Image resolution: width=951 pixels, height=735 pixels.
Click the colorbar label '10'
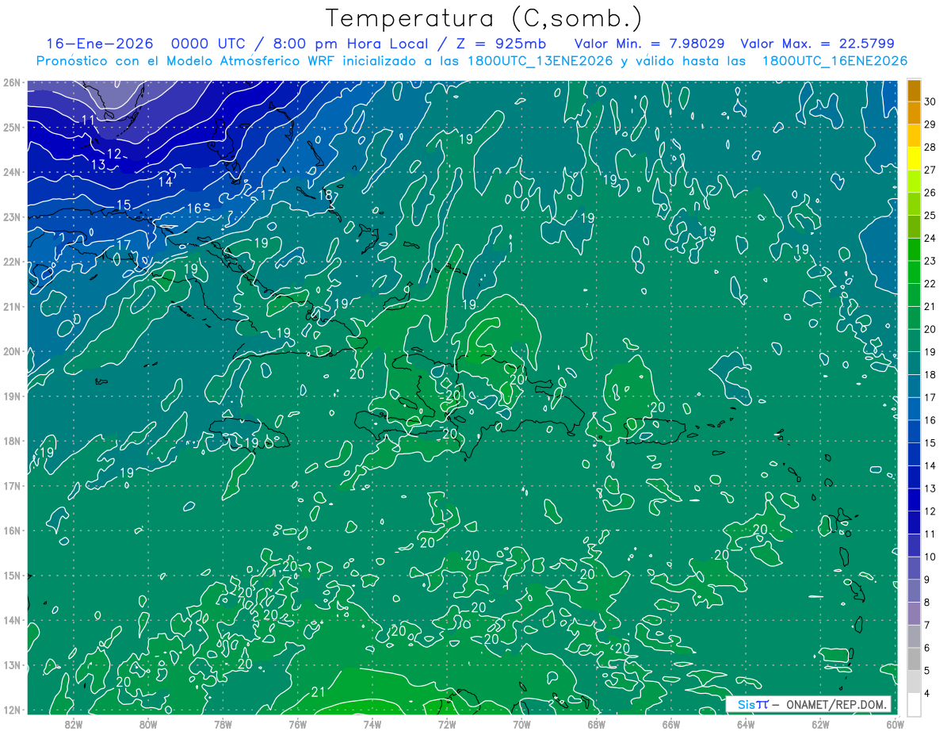930,557
